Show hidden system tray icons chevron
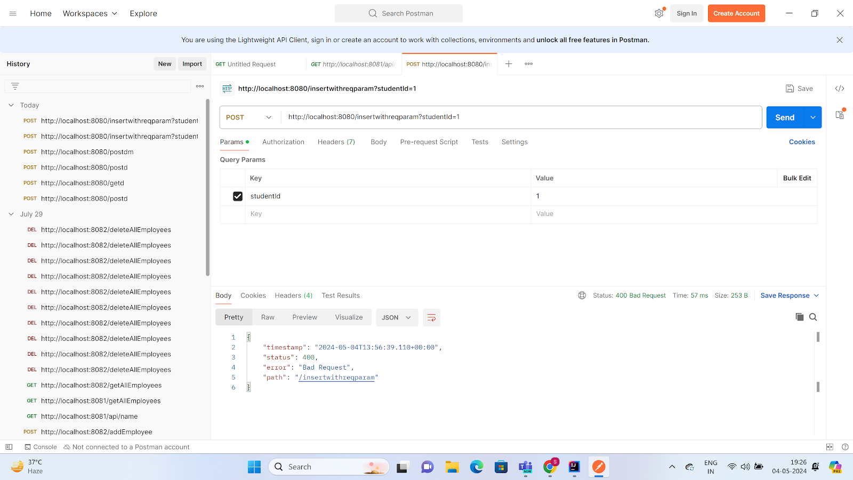This screenshot has width=853, height=480. [672, 467]
